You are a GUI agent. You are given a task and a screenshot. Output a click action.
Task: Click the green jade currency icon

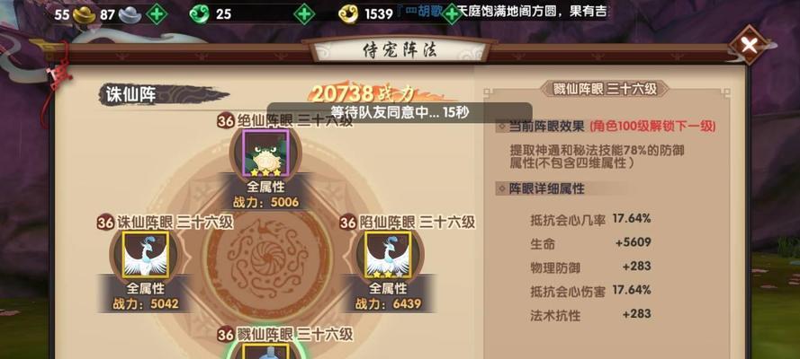point(199,14)
